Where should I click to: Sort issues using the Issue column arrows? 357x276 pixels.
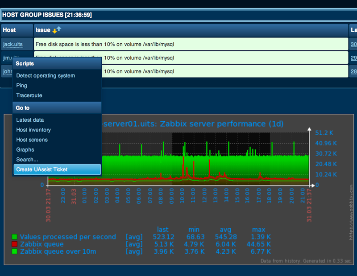click(57, 30)
